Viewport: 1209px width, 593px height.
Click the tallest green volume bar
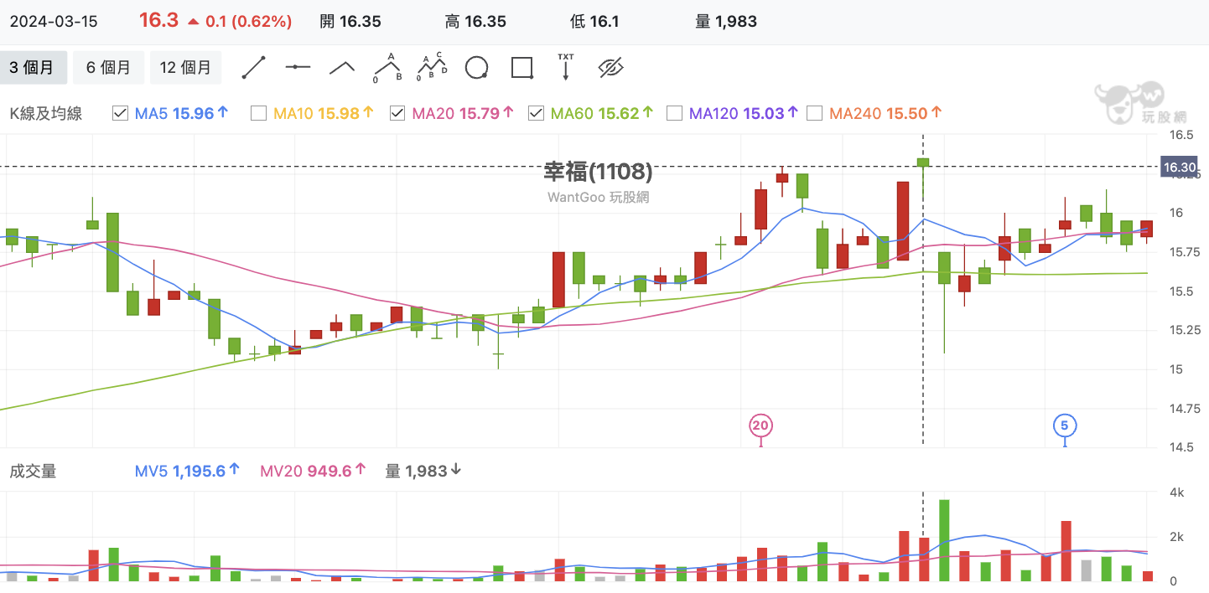point(944,540)
